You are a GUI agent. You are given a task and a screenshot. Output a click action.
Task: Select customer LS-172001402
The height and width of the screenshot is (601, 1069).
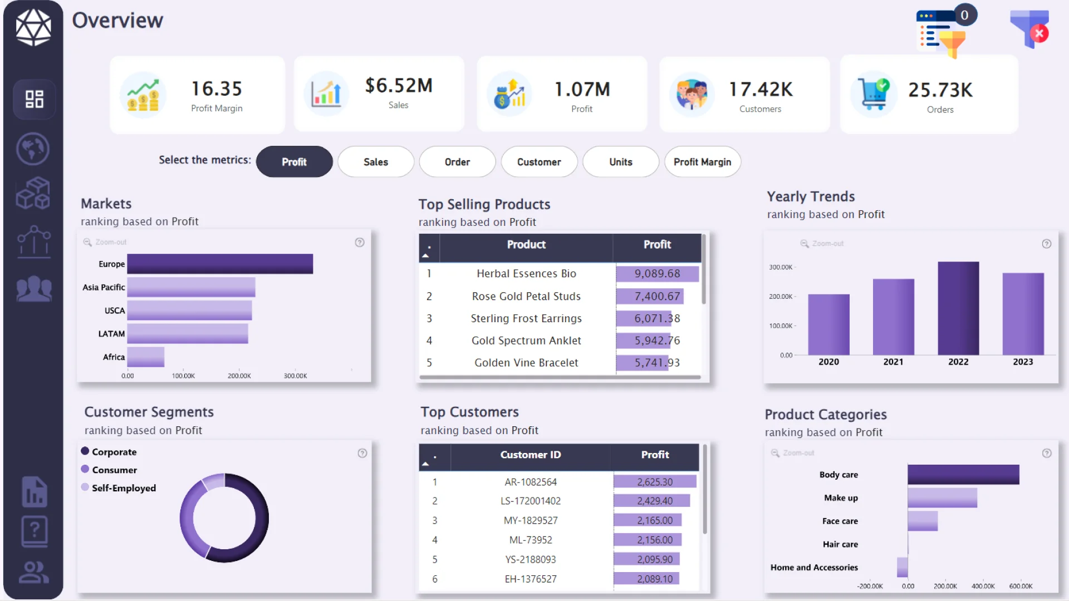pos(559,501)
